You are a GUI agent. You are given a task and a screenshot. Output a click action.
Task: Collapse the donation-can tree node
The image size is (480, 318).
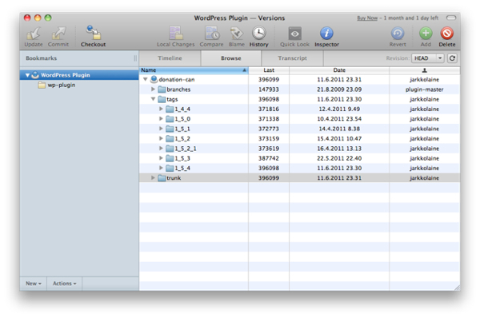coord(146,80)
